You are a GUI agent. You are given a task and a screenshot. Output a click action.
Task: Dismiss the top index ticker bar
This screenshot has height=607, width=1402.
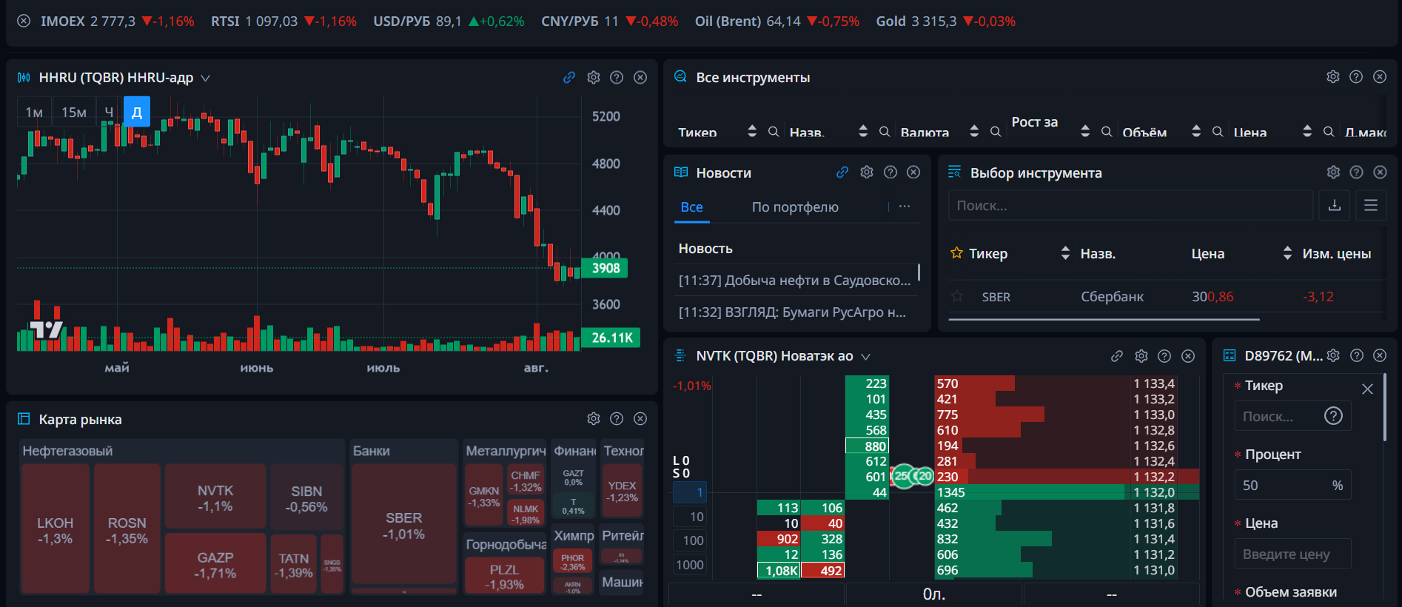24,21
